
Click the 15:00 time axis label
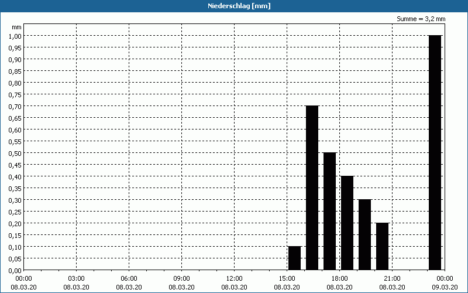click(287, 279)
